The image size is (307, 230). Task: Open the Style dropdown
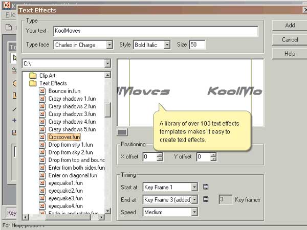click(167, 45)
